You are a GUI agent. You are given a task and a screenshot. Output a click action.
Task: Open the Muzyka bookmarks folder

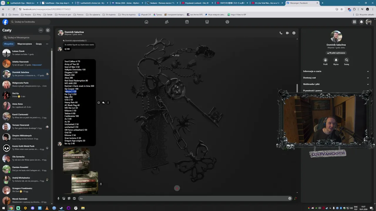point(26,15)
